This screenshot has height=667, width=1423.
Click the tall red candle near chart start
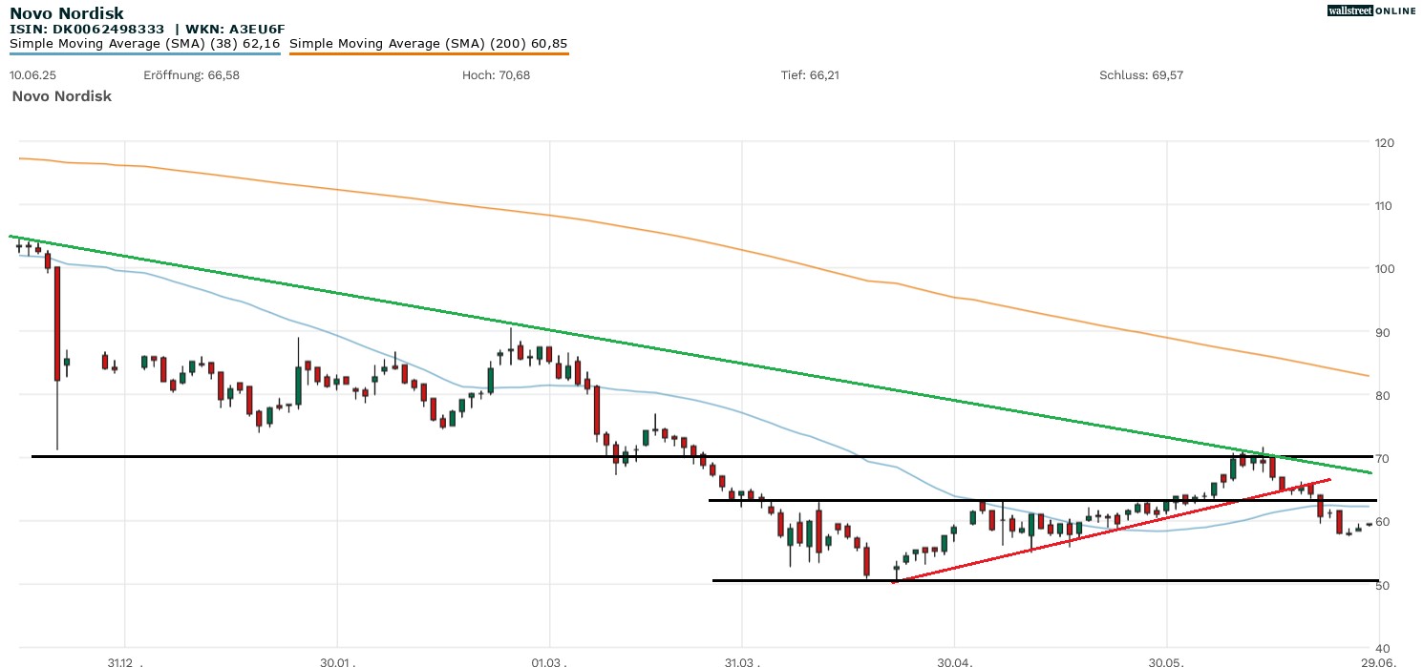click(x=57, y=323)
